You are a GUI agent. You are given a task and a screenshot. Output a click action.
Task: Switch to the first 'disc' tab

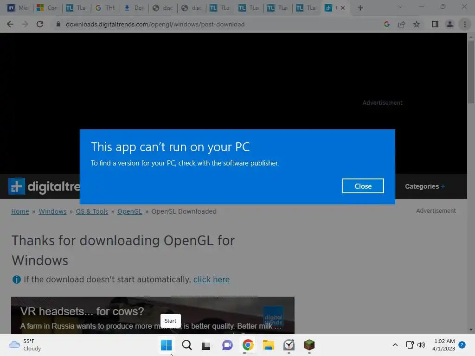tap(163, 8)
